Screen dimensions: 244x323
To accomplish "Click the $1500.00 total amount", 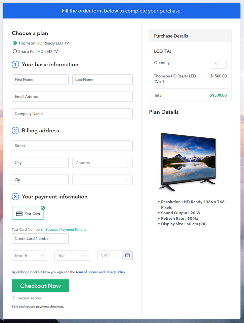I will [218, 95].
